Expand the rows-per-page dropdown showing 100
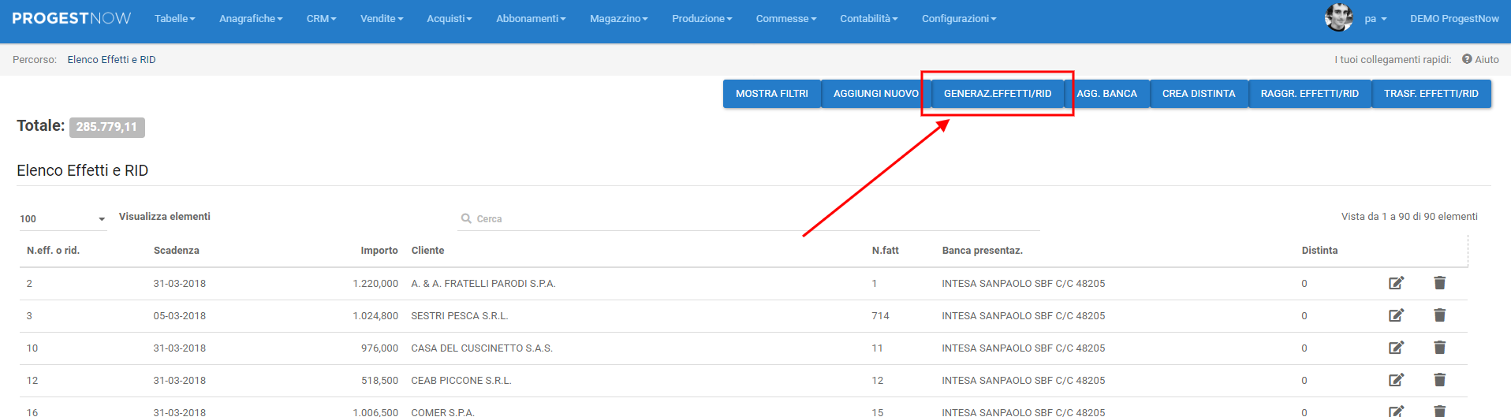 [x=62, y=219]
